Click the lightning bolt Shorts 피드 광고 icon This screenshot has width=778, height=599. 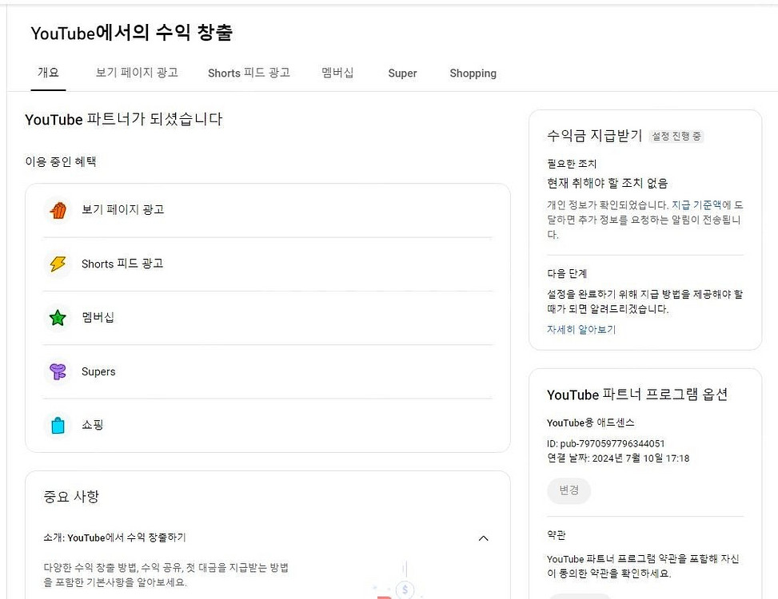tap(58, 264)
